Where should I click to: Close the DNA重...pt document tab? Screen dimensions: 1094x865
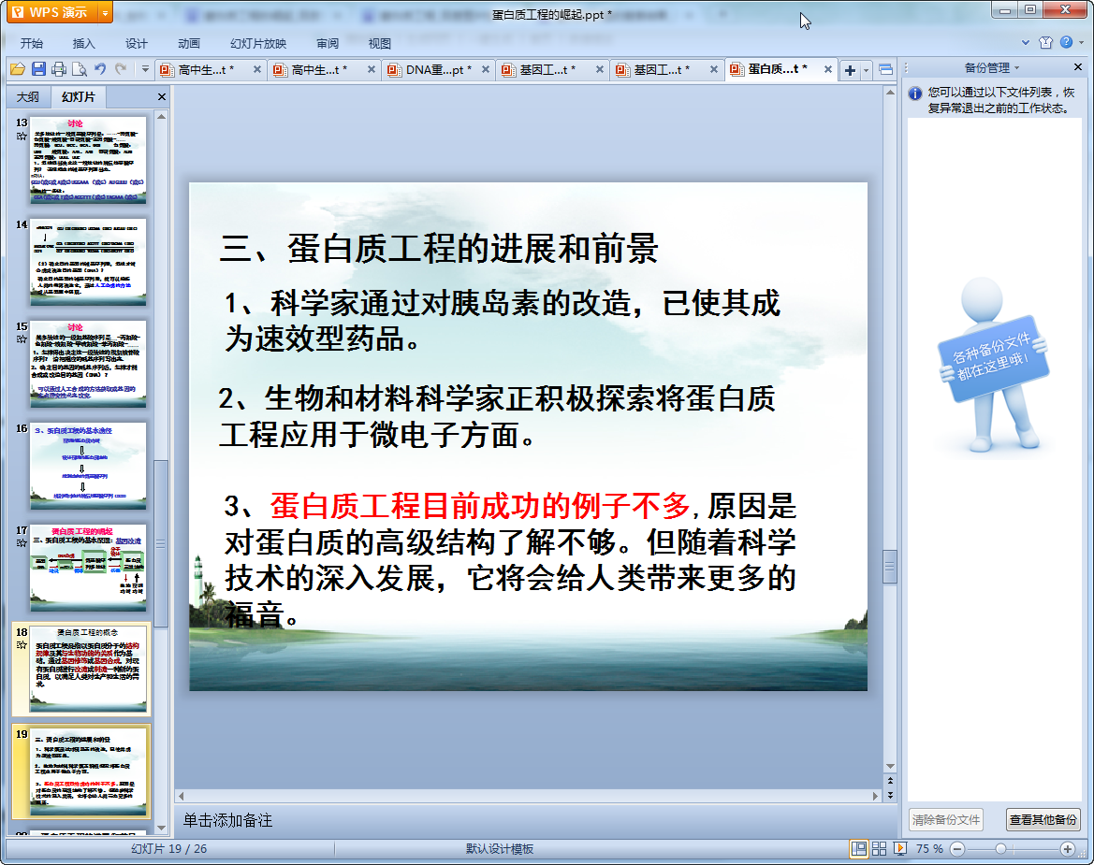pyautogui.click(x=486, y=69)
